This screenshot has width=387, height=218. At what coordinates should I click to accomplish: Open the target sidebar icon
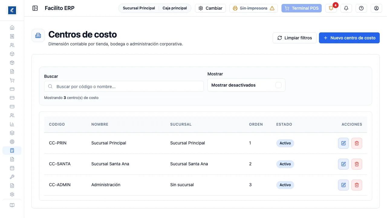tap(12, 142)
